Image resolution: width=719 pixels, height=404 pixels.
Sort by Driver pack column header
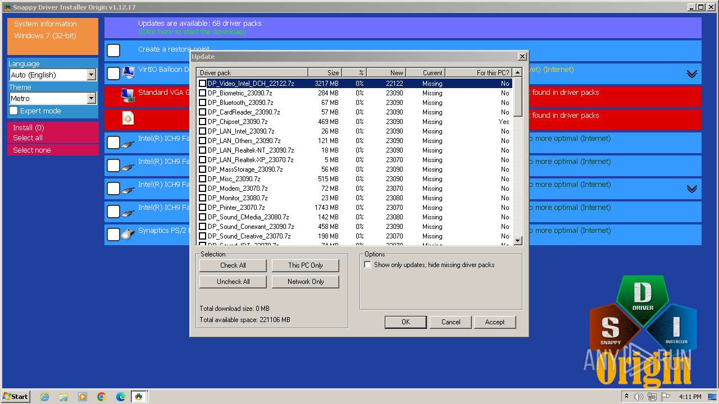252,72
